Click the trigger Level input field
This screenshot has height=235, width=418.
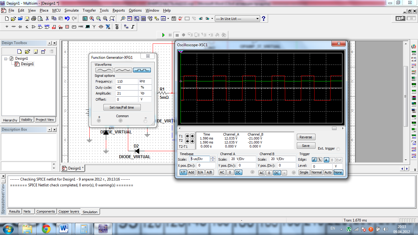point(322,166)
